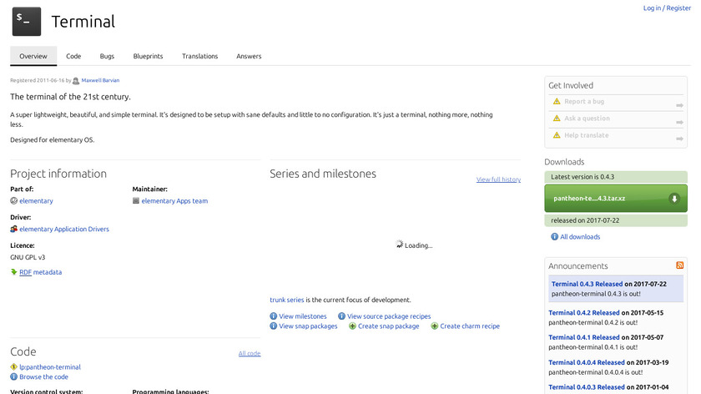The image size is (701, 394).
Task: Click the arrow icon on Help translate row
Action: pyautogui.click(x=679, y=139)
